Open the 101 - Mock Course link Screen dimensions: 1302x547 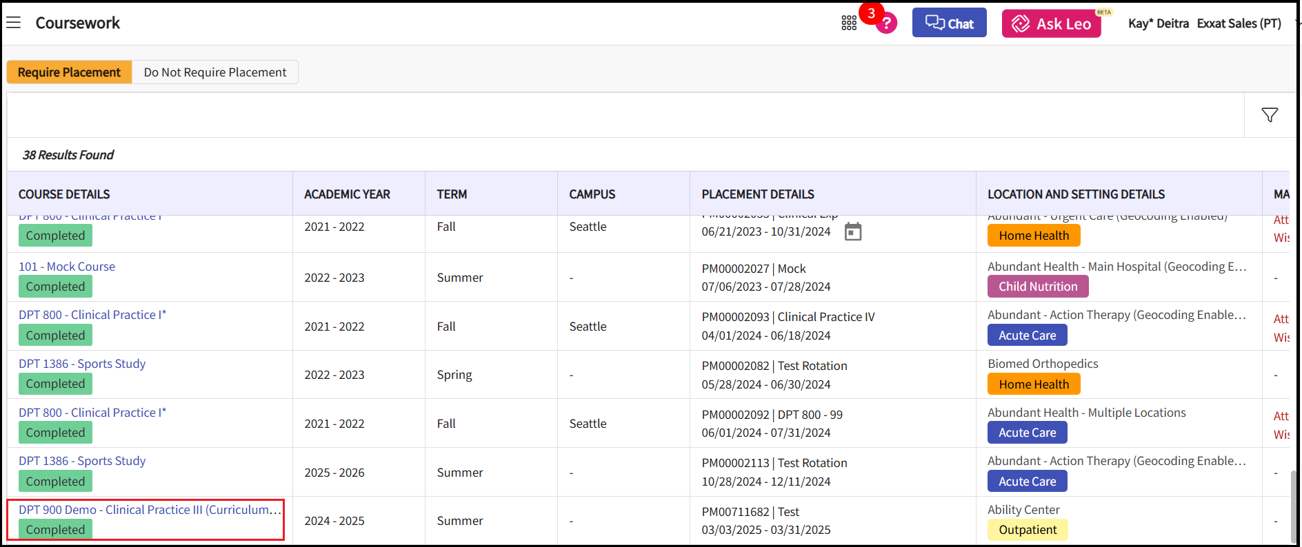coord(67,267)
